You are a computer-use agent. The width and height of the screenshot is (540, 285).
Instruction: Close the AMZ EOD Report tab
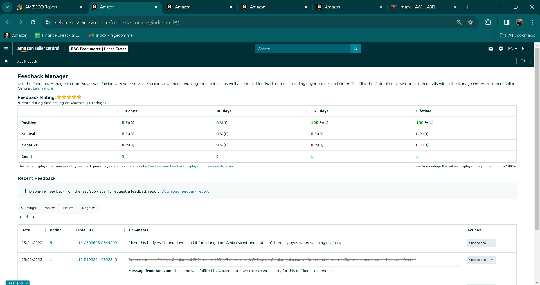(81, 7)
